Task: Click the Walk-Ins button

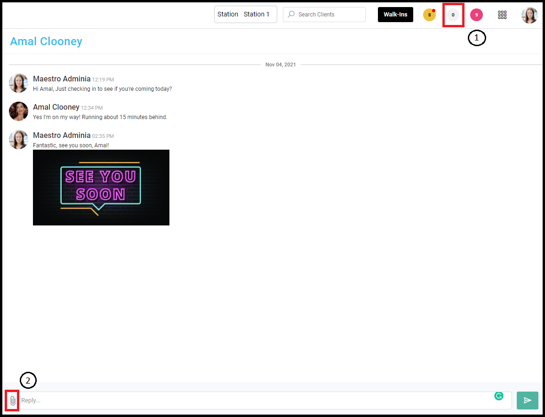Action: [395, 15]
